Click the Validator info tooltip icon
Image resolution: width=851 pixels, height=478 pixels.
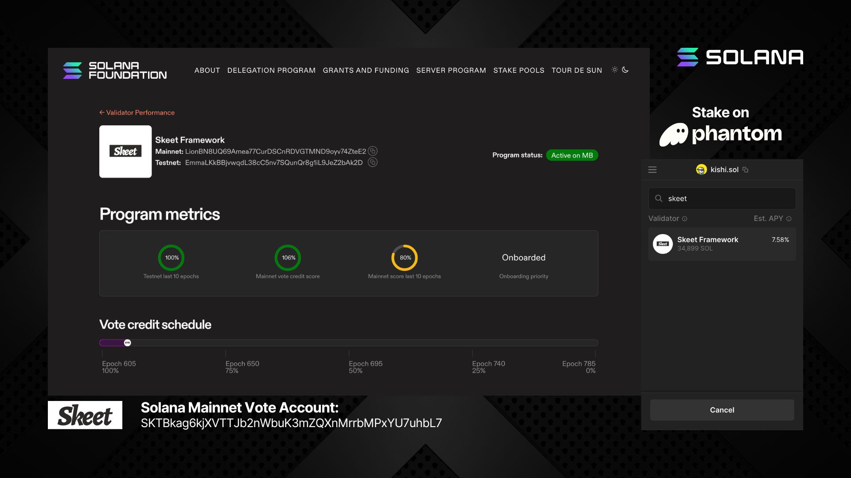coord(684,219)
